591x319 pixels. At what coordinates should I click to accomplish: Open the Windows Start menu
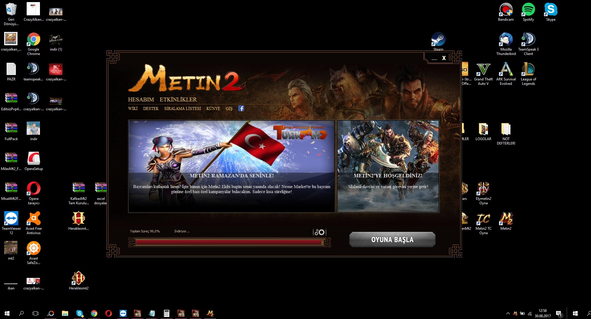tap(7, 313)
